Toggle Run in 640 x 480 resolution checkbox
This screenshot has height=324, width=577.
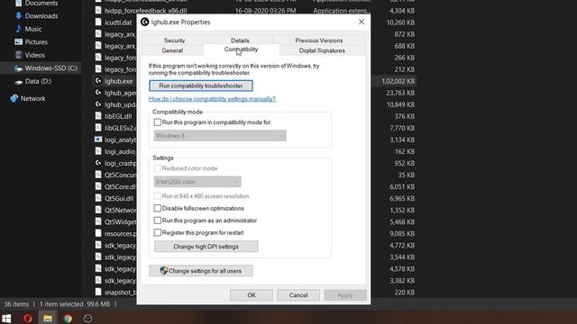pyautogui.click(x=158, y=196)
